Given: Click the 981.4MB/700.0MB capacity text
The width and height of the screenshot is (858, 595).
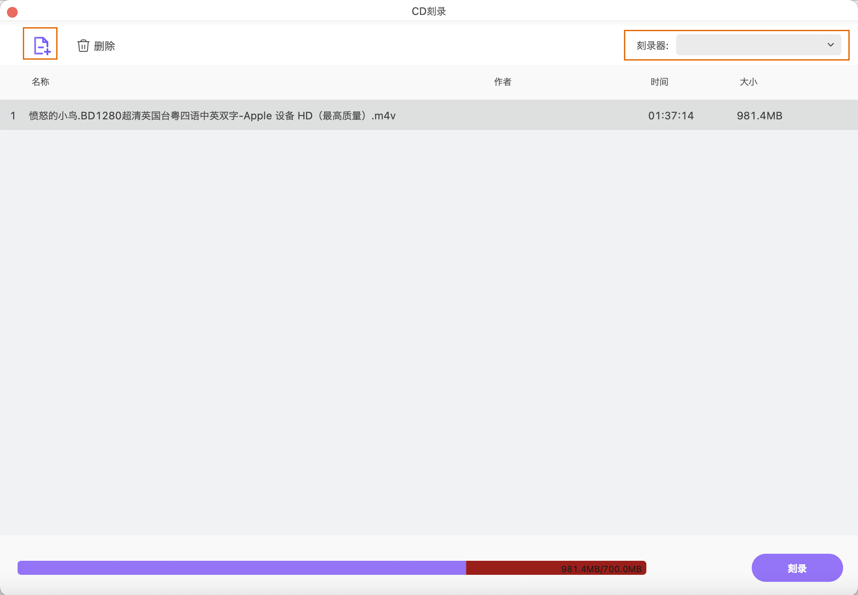Looking at the screenshot, I should [601, 569].
